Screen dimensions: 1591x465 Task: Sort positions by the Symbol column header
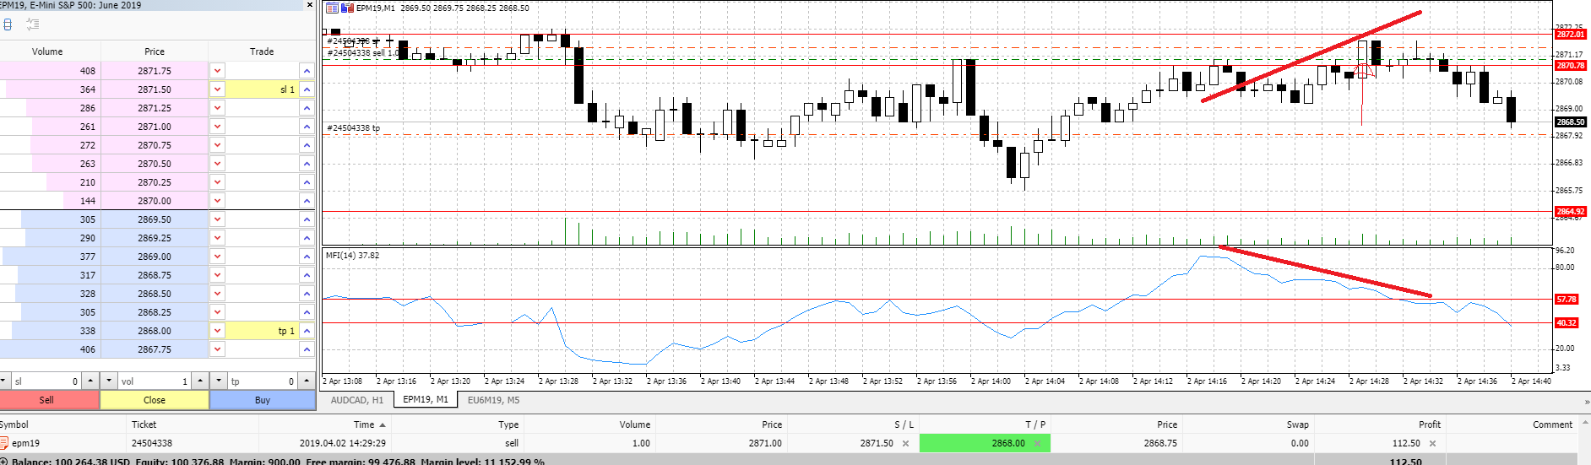62,424
